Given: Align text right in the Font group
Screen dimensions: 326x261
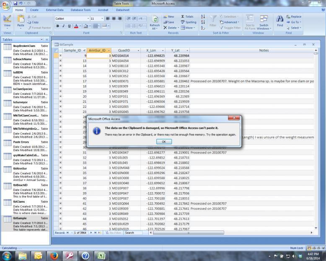Looking at the screenshot, I should 119,18.
